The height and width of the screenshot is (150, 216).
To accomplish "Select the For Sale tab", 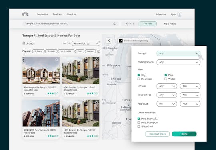I will 148,24.
